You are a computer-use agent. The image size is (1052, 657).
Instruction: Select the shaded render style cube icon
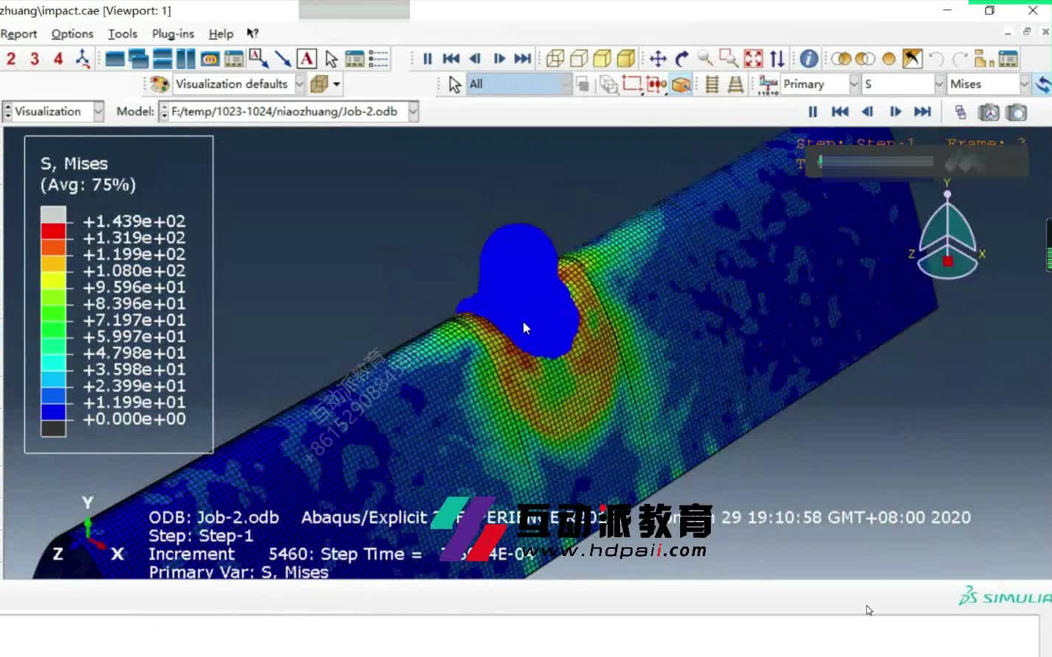pos(602,59)
